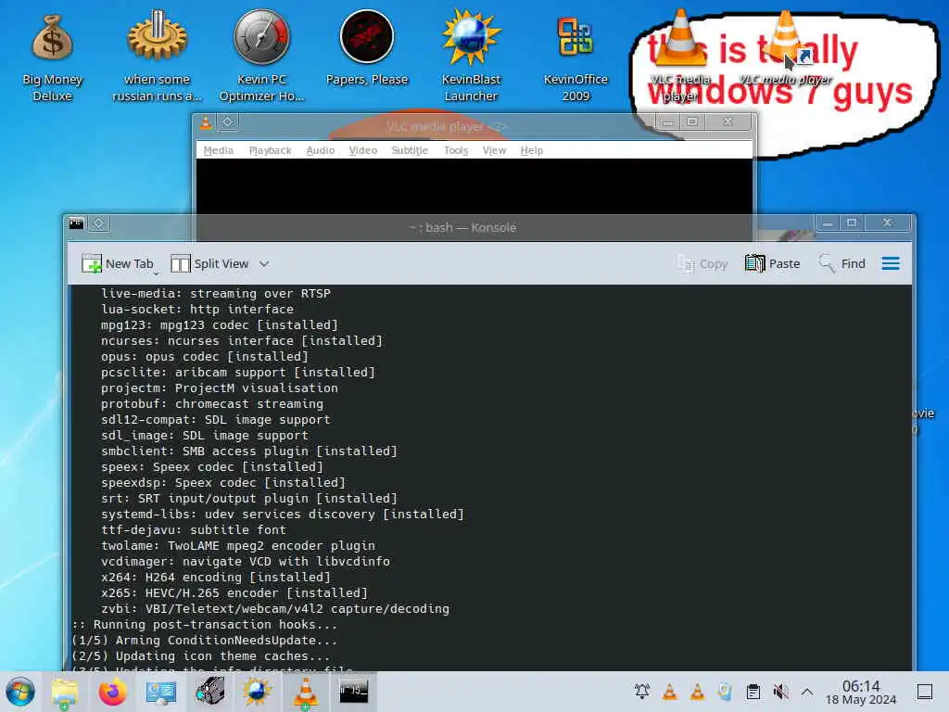
Task: Click the VLC cone icon in VLC title bar
Action: [x=206, y=123]
